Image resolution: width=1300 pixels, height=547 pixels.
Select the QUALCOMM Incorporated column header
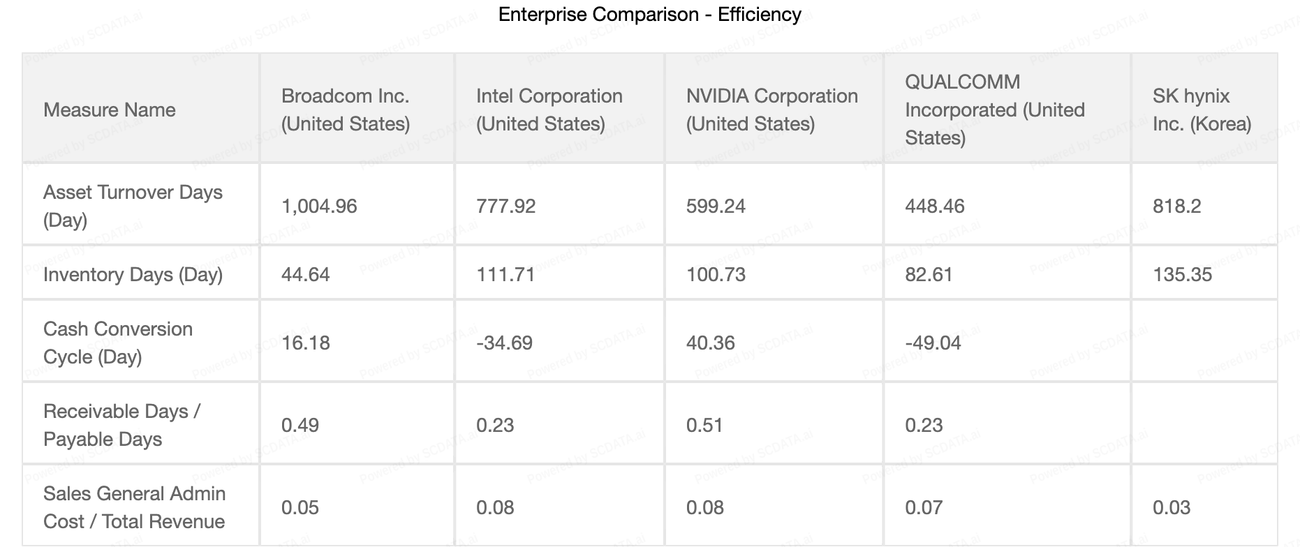tap(994, 110)
